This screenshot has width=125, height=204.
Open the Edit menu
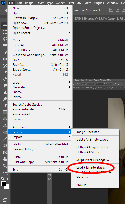pos(19,3)
